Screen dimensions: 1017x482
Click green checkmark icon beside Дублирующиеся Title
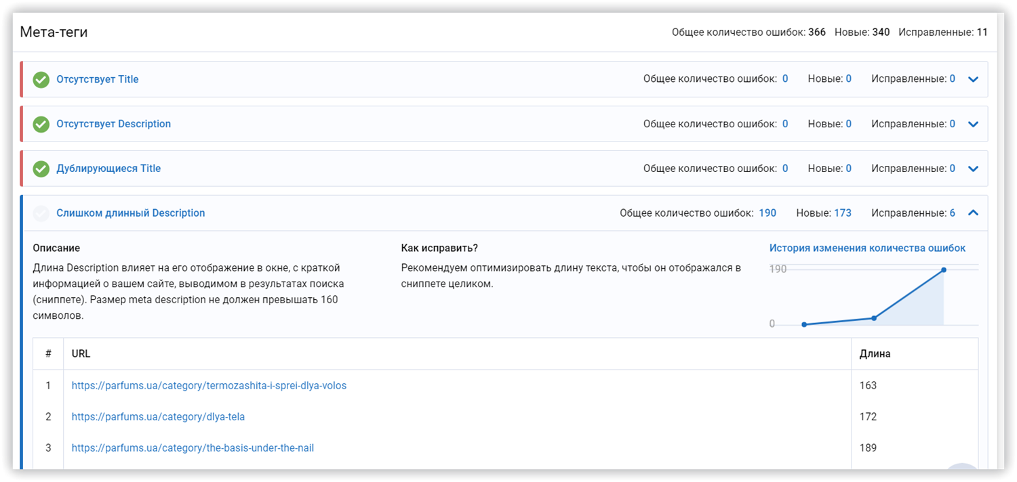(41, 169)
